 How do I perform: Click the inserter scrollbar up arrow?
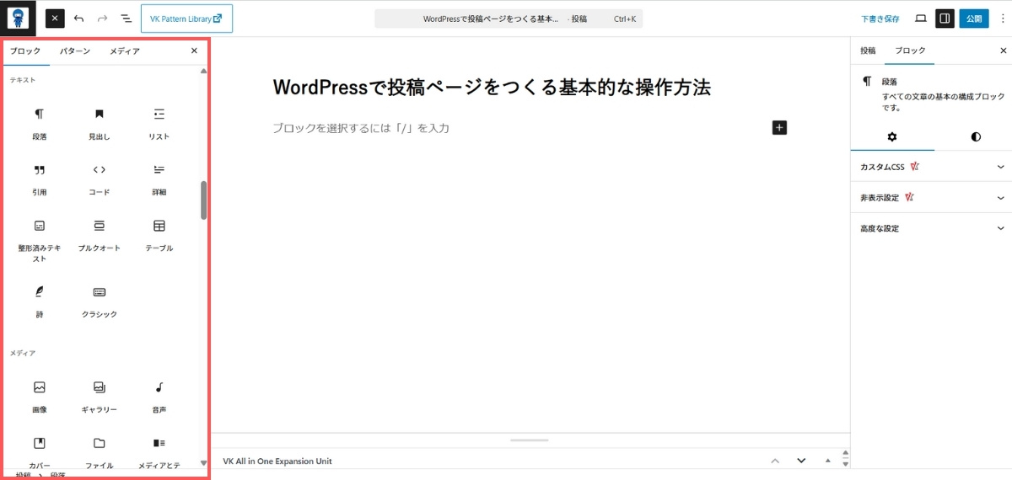click(x=203, y=72)
